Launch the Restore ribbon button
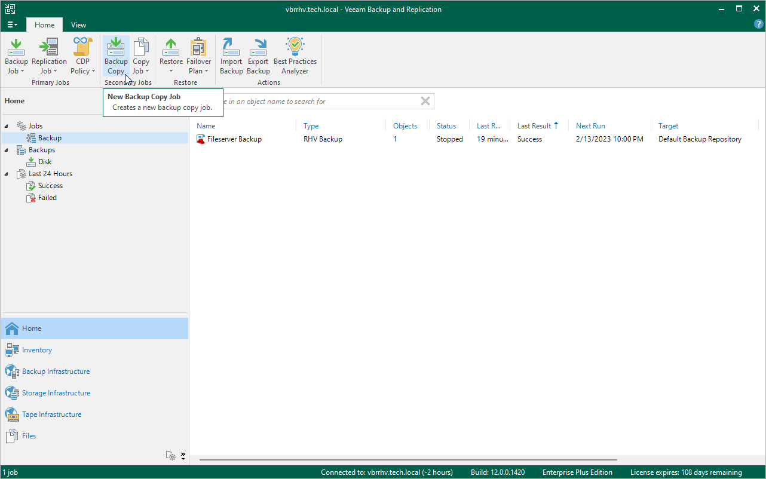This screenshot has height=479, width=766. tap(171, 56)
